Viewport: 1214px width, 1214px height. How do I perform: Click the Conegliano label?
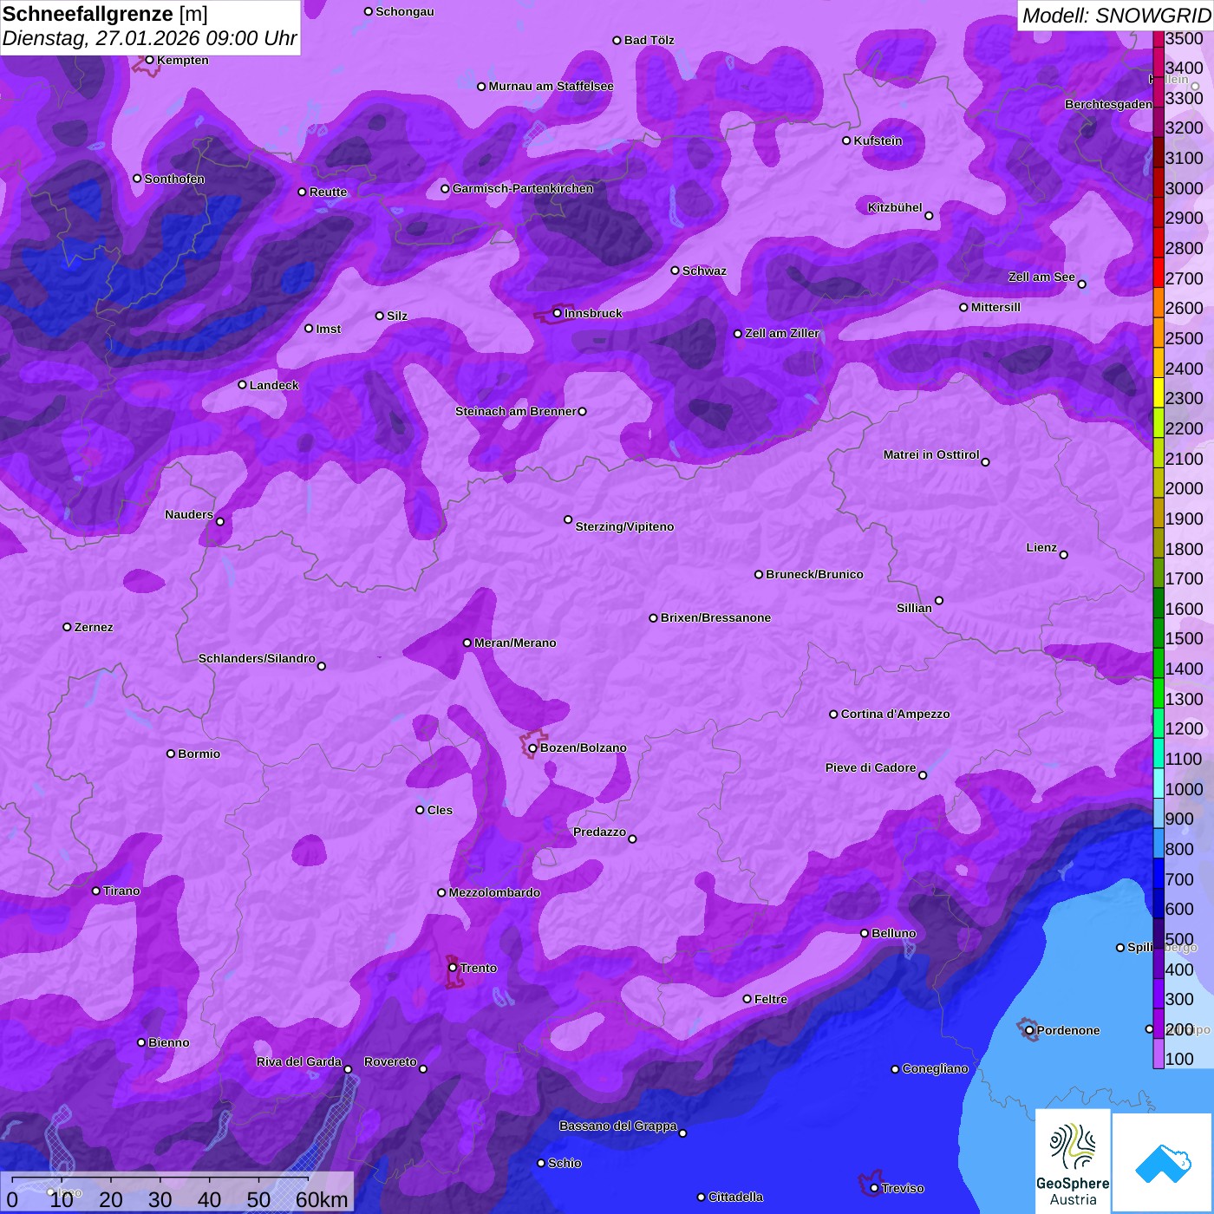tap(935, 1068)
